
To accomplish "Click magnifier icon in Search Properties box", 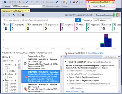I will tap(119, 57).
